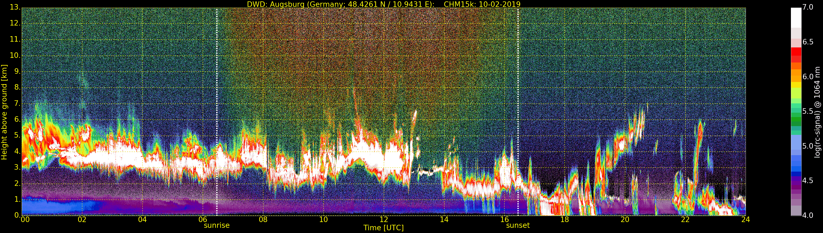The image size is (823, 233).
Task: Click the height axis tick '3.'
Action: point(17,167)
